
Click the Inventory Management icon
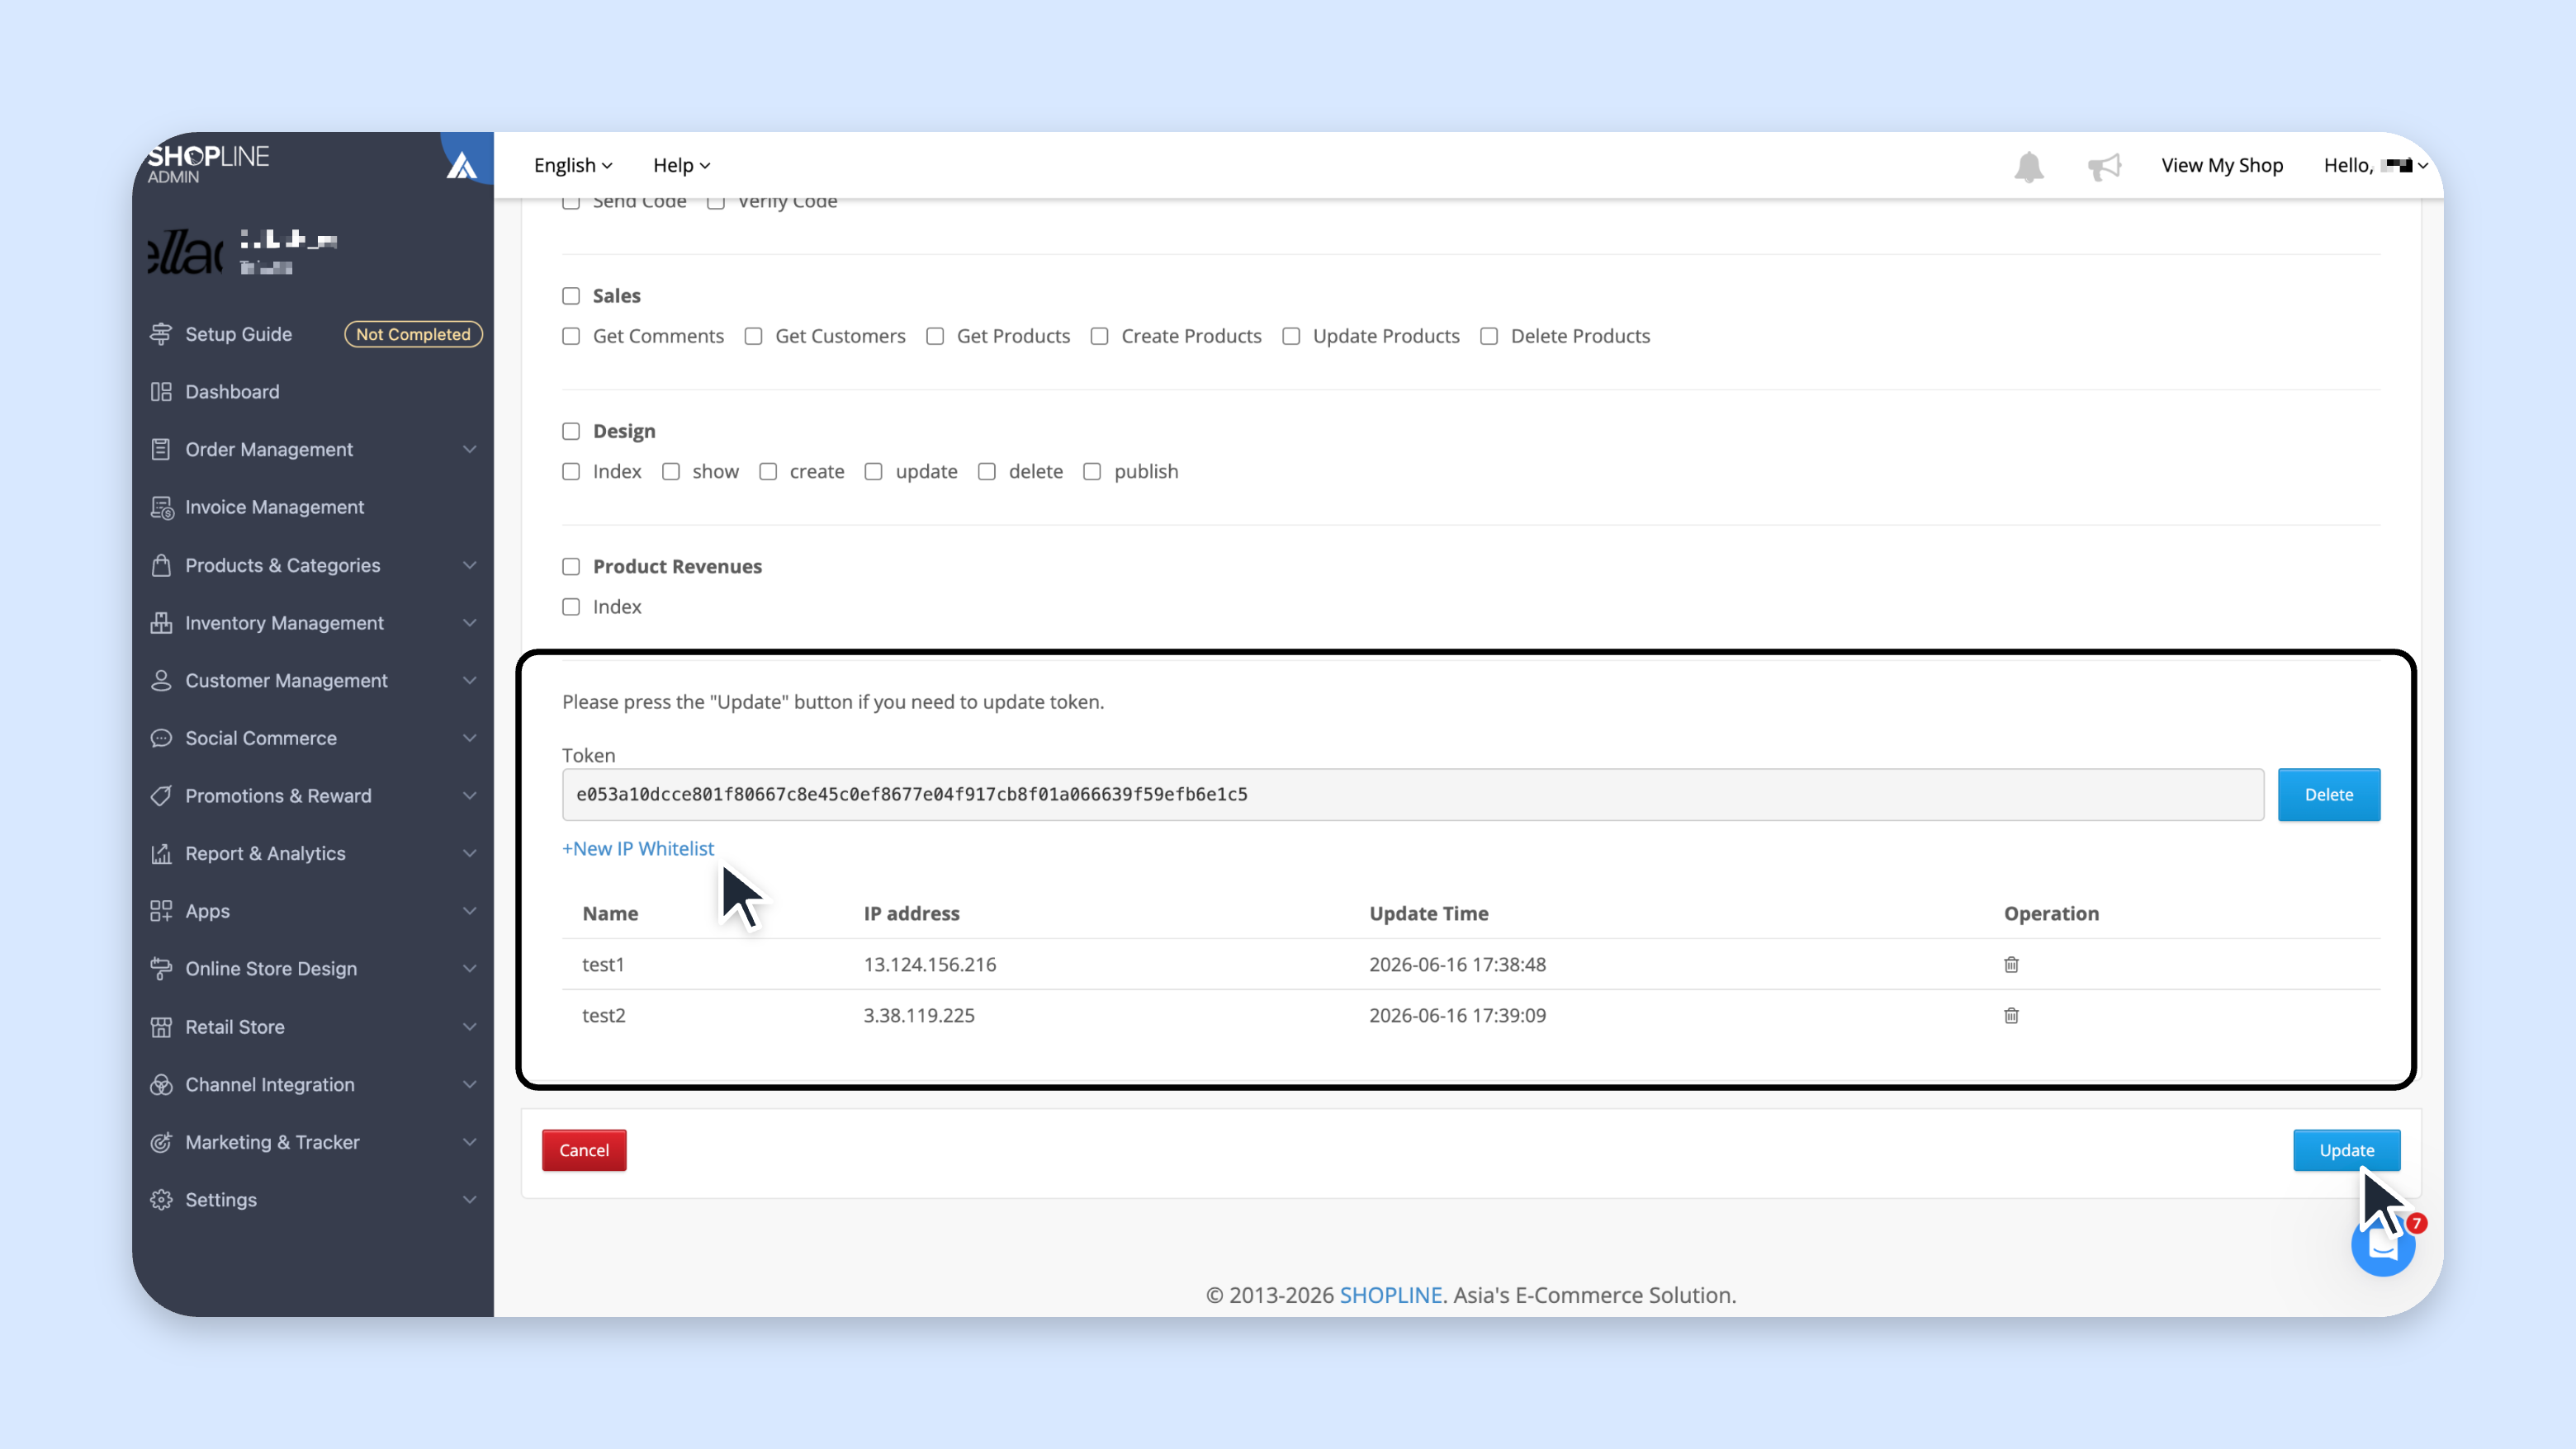[x=160, y=622]
